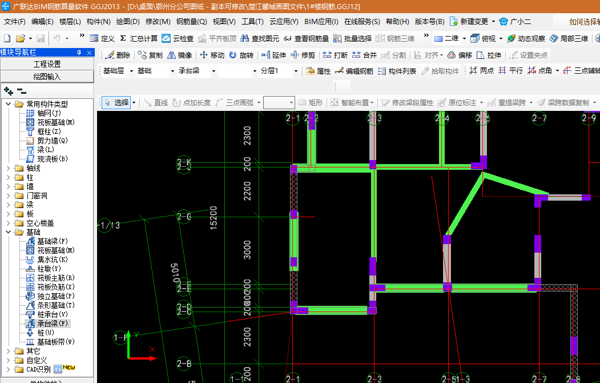Viewport: 600px width, 383px height.
Task: Click the 删除 delete tool
Action: tap(118, 55)
